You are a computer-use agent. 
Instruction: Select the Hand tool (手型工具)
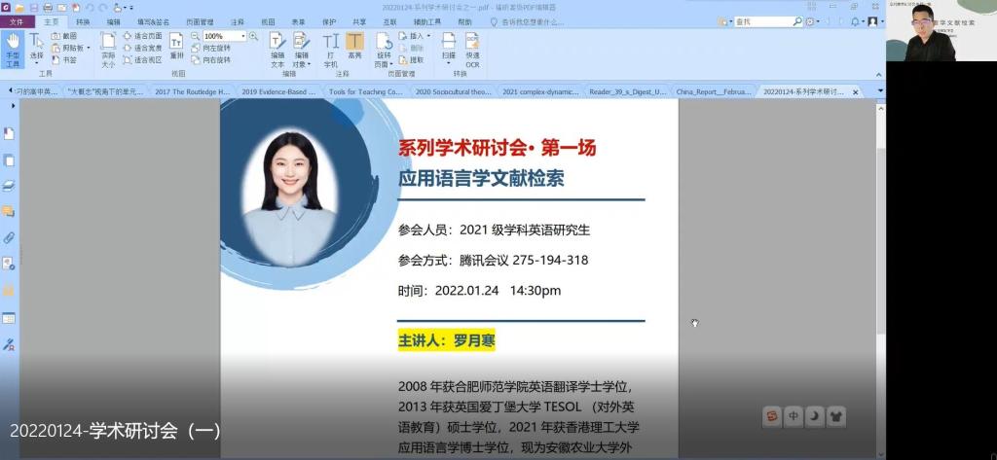(13, 47)
